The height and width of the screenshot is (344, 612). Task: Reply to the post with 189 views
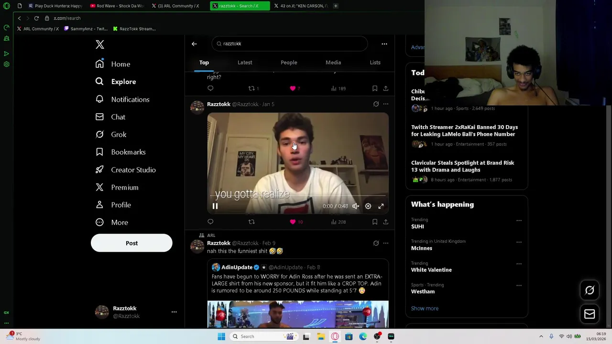[x=210, y=88]
